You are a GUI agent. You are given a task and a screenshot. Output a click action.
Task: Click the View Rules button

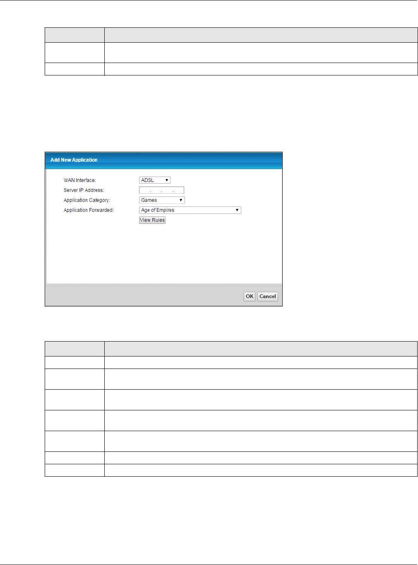tap(152, 220)
